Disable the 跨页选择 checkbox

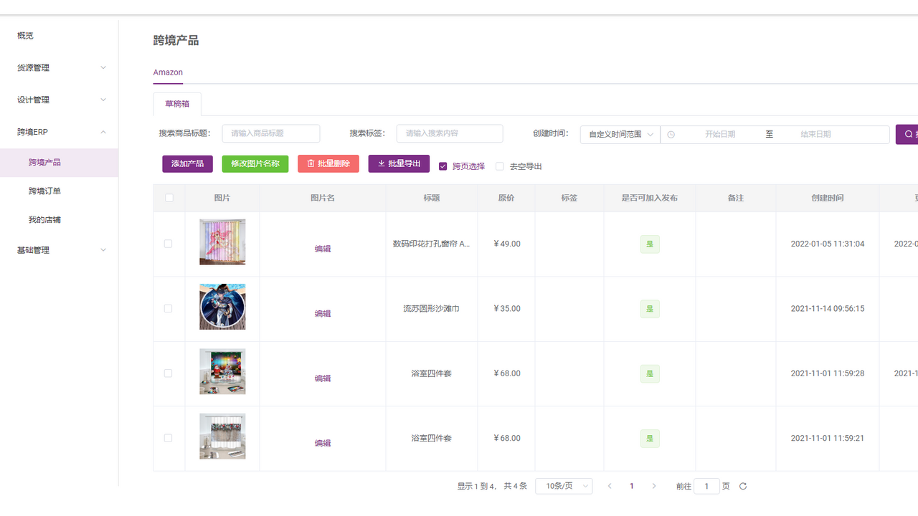coord(443,166)
